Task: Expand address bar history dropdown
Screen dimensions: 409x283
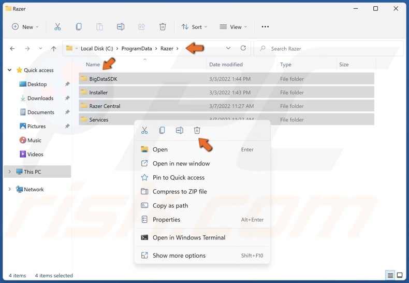Action: coord(228,48)
